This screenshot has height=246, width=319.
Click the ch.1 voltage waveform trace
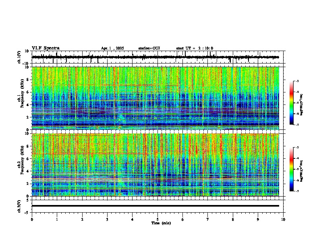click(155, 57)
